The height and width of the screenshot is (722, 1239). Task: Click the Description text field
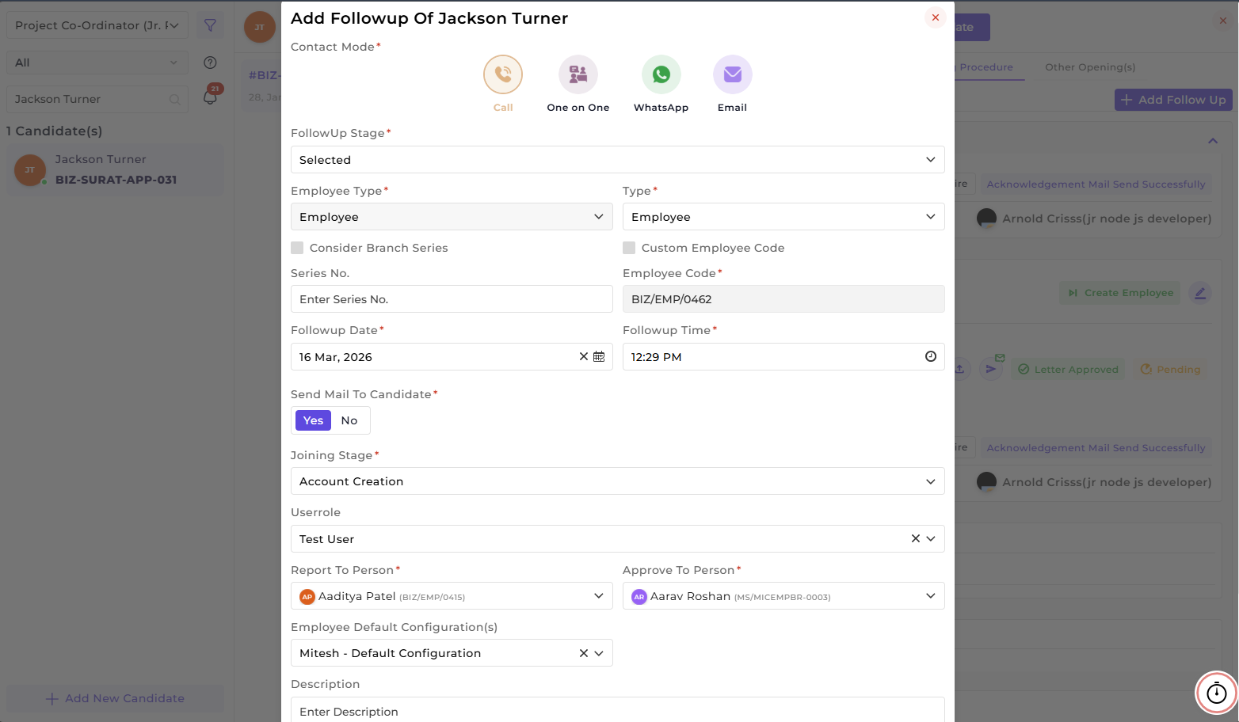pos(618,709)
